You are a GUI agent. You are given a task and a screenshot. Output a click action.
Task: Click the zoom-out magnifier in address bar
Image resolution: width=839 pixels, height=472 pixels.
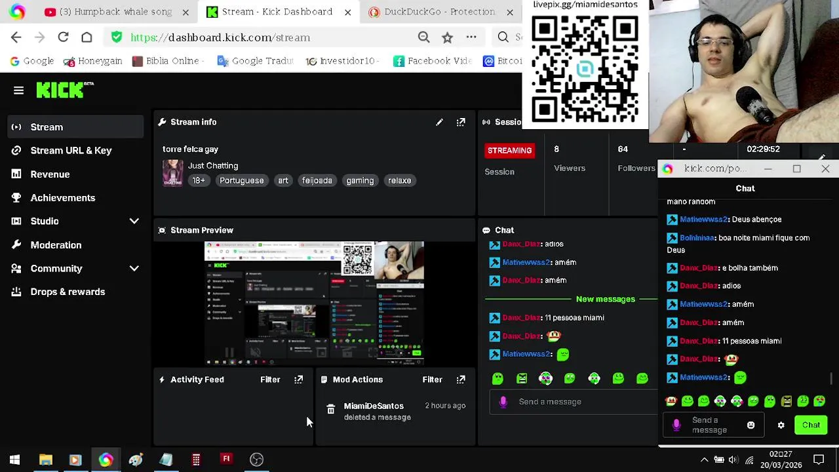tap(423, 37)
